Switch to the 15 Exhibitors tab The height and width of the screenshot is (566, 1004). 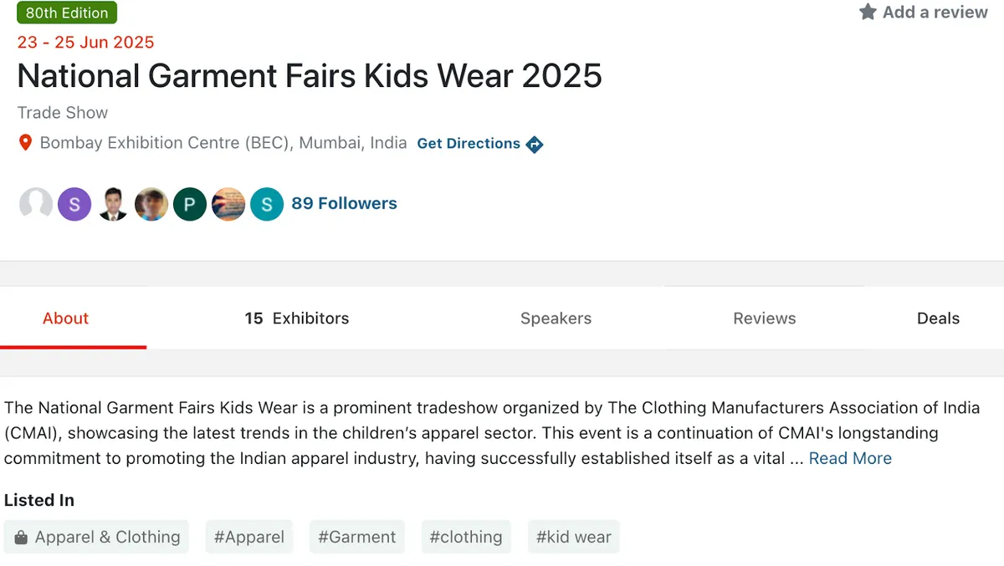(x=297, y=319)
